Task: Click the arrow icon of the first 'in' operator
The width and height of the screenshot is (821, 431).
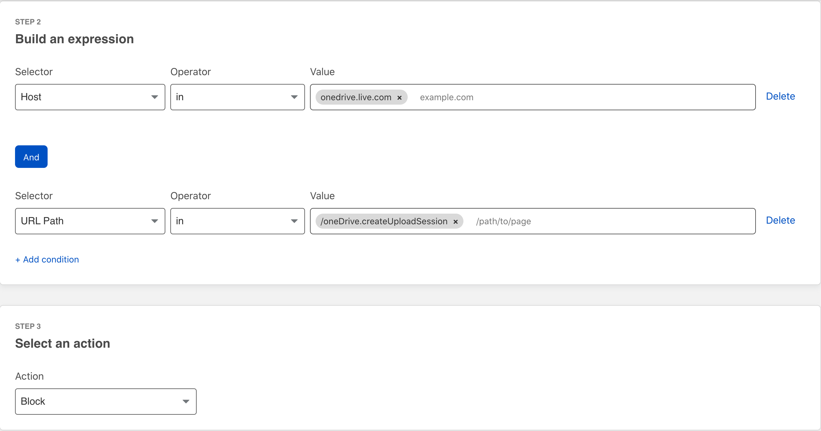Action: click(294, 97)
